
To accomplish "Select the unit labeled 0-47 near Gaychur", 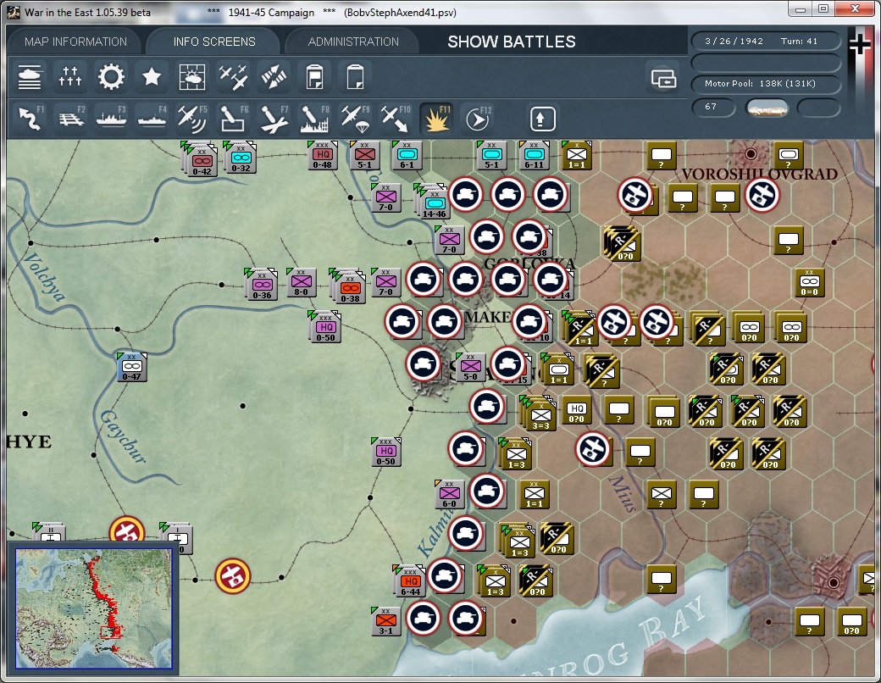I will click(x=131, y=368).
